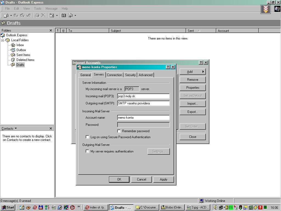
Task: Enable Remember password checkbox
Action: click(x=119, y=131)
